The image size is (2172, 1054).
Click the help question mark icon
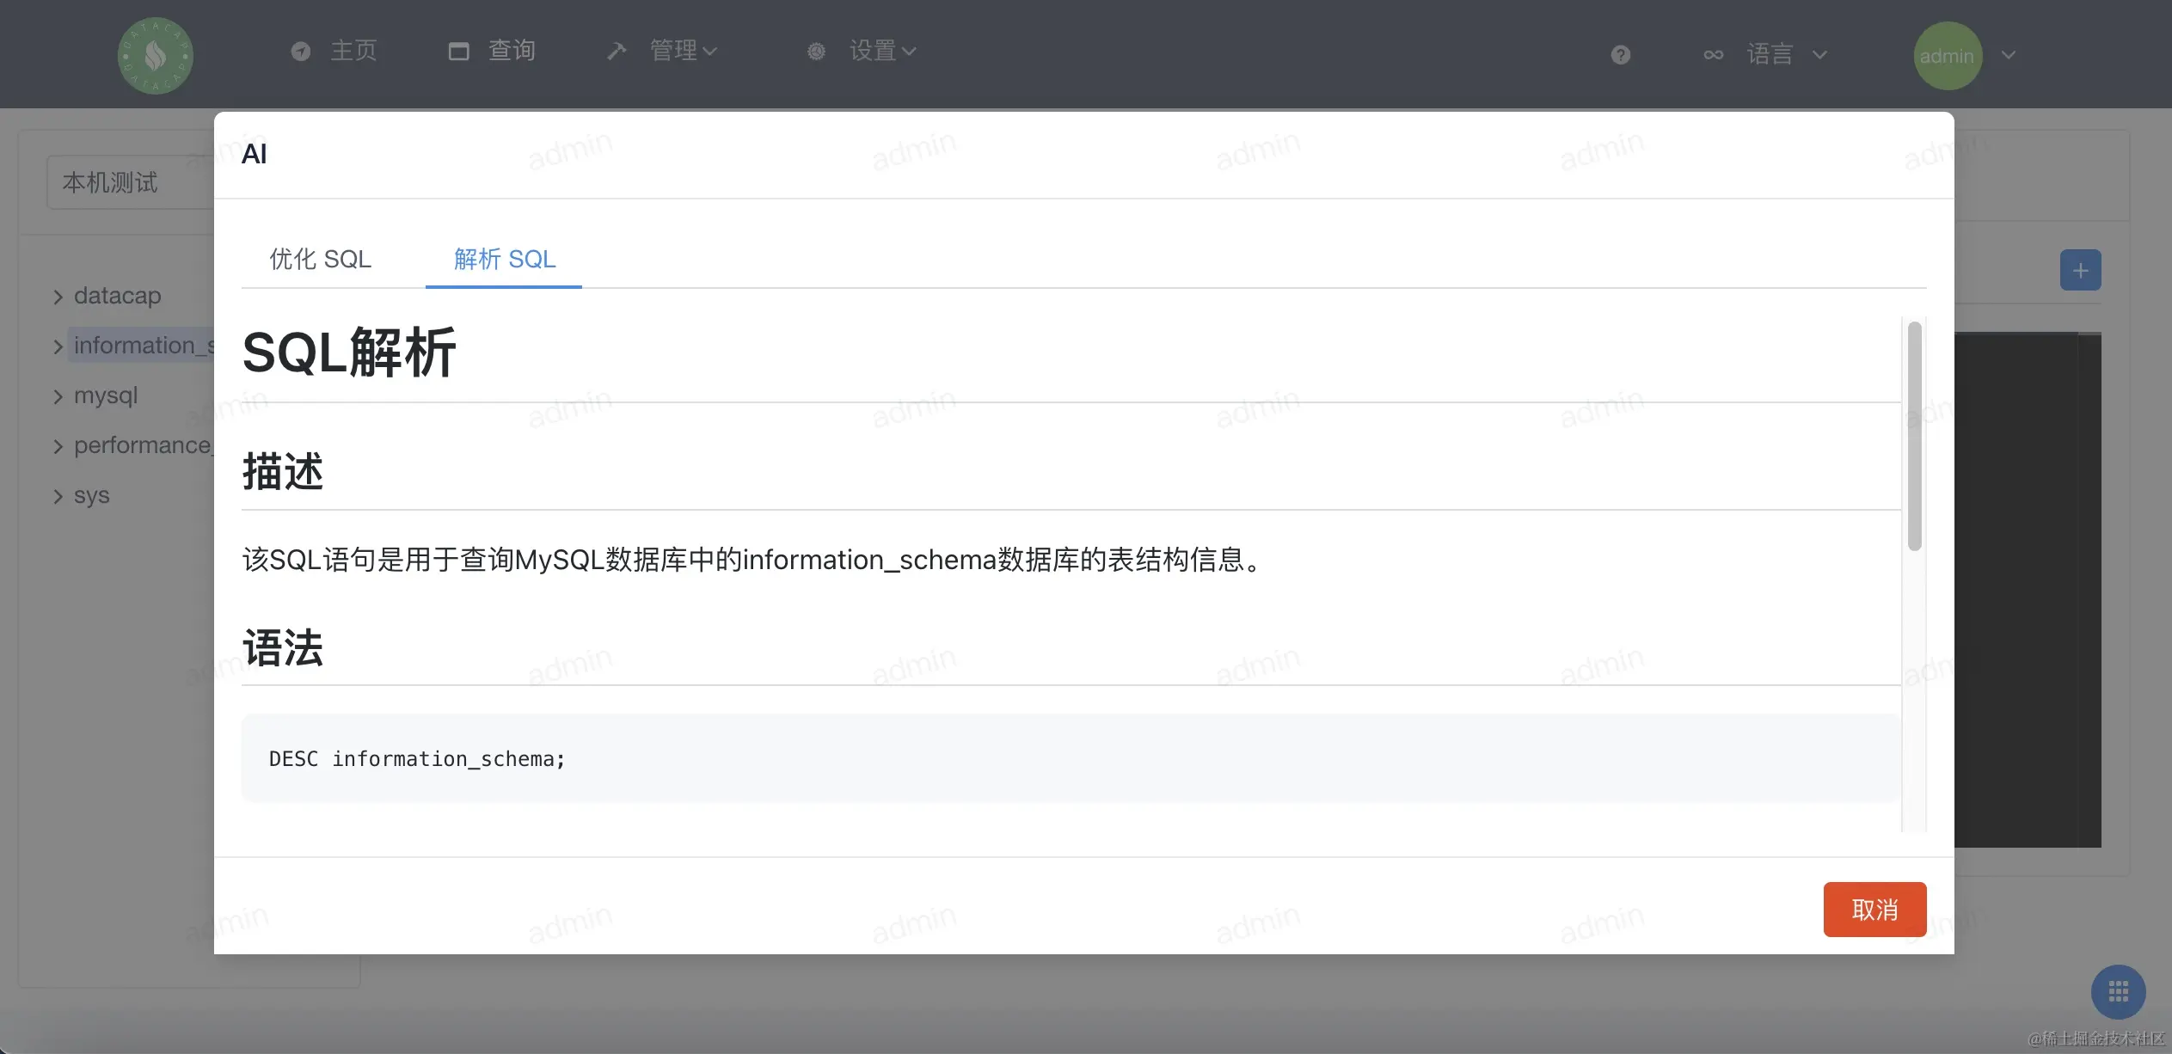(x=1620, y=55)
